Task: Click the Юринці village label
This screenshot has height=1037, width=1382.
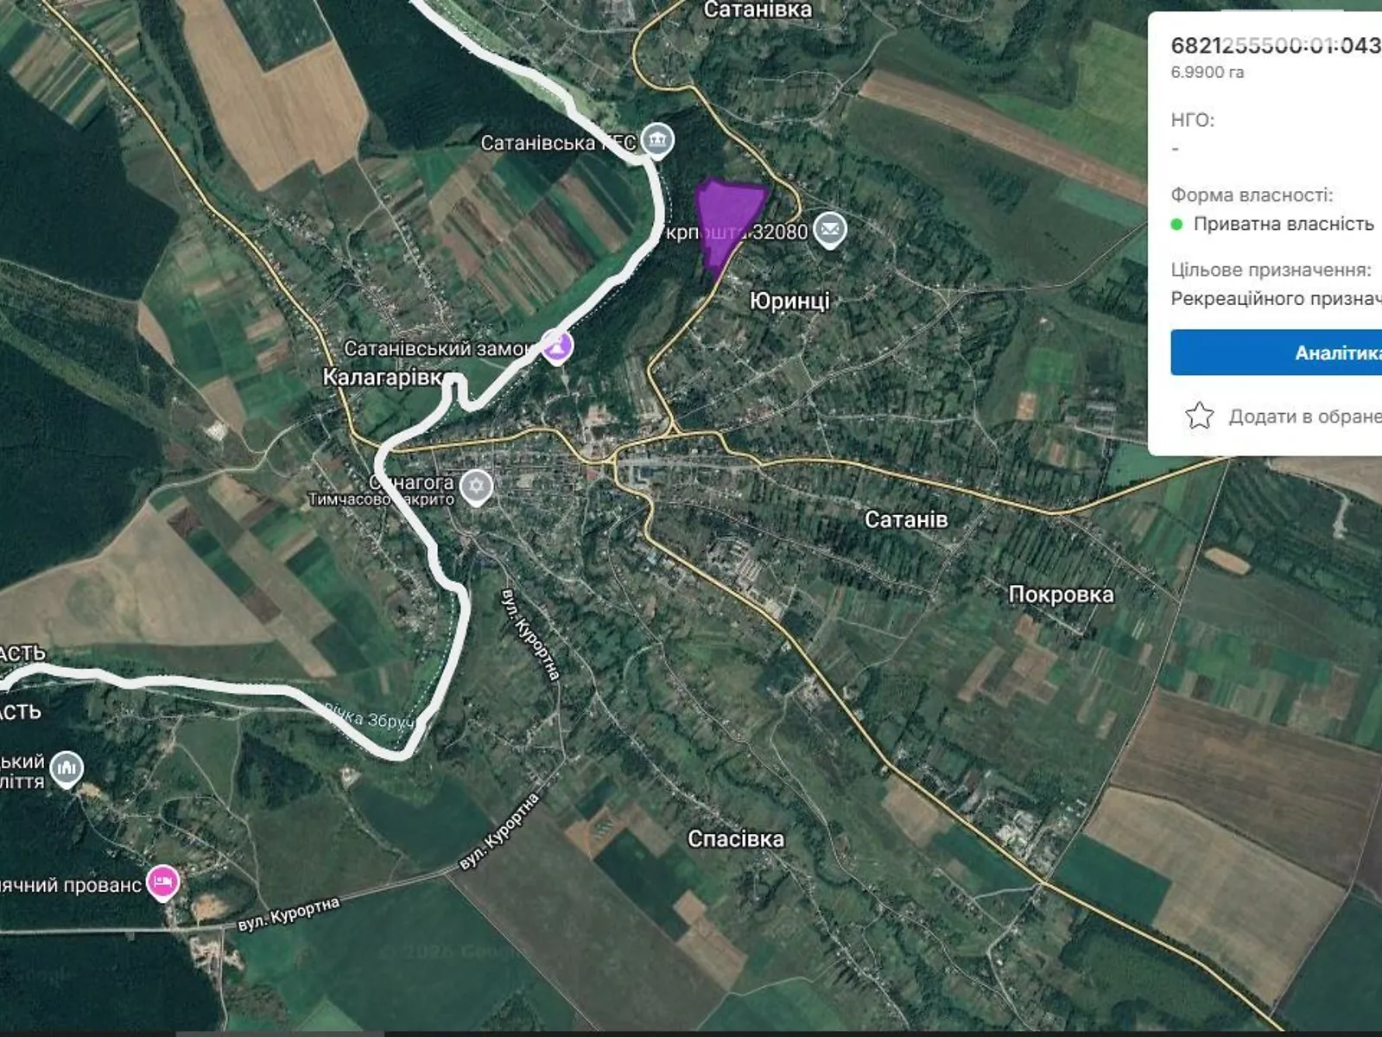Action: pyautogui.click(x=789, y=301)
